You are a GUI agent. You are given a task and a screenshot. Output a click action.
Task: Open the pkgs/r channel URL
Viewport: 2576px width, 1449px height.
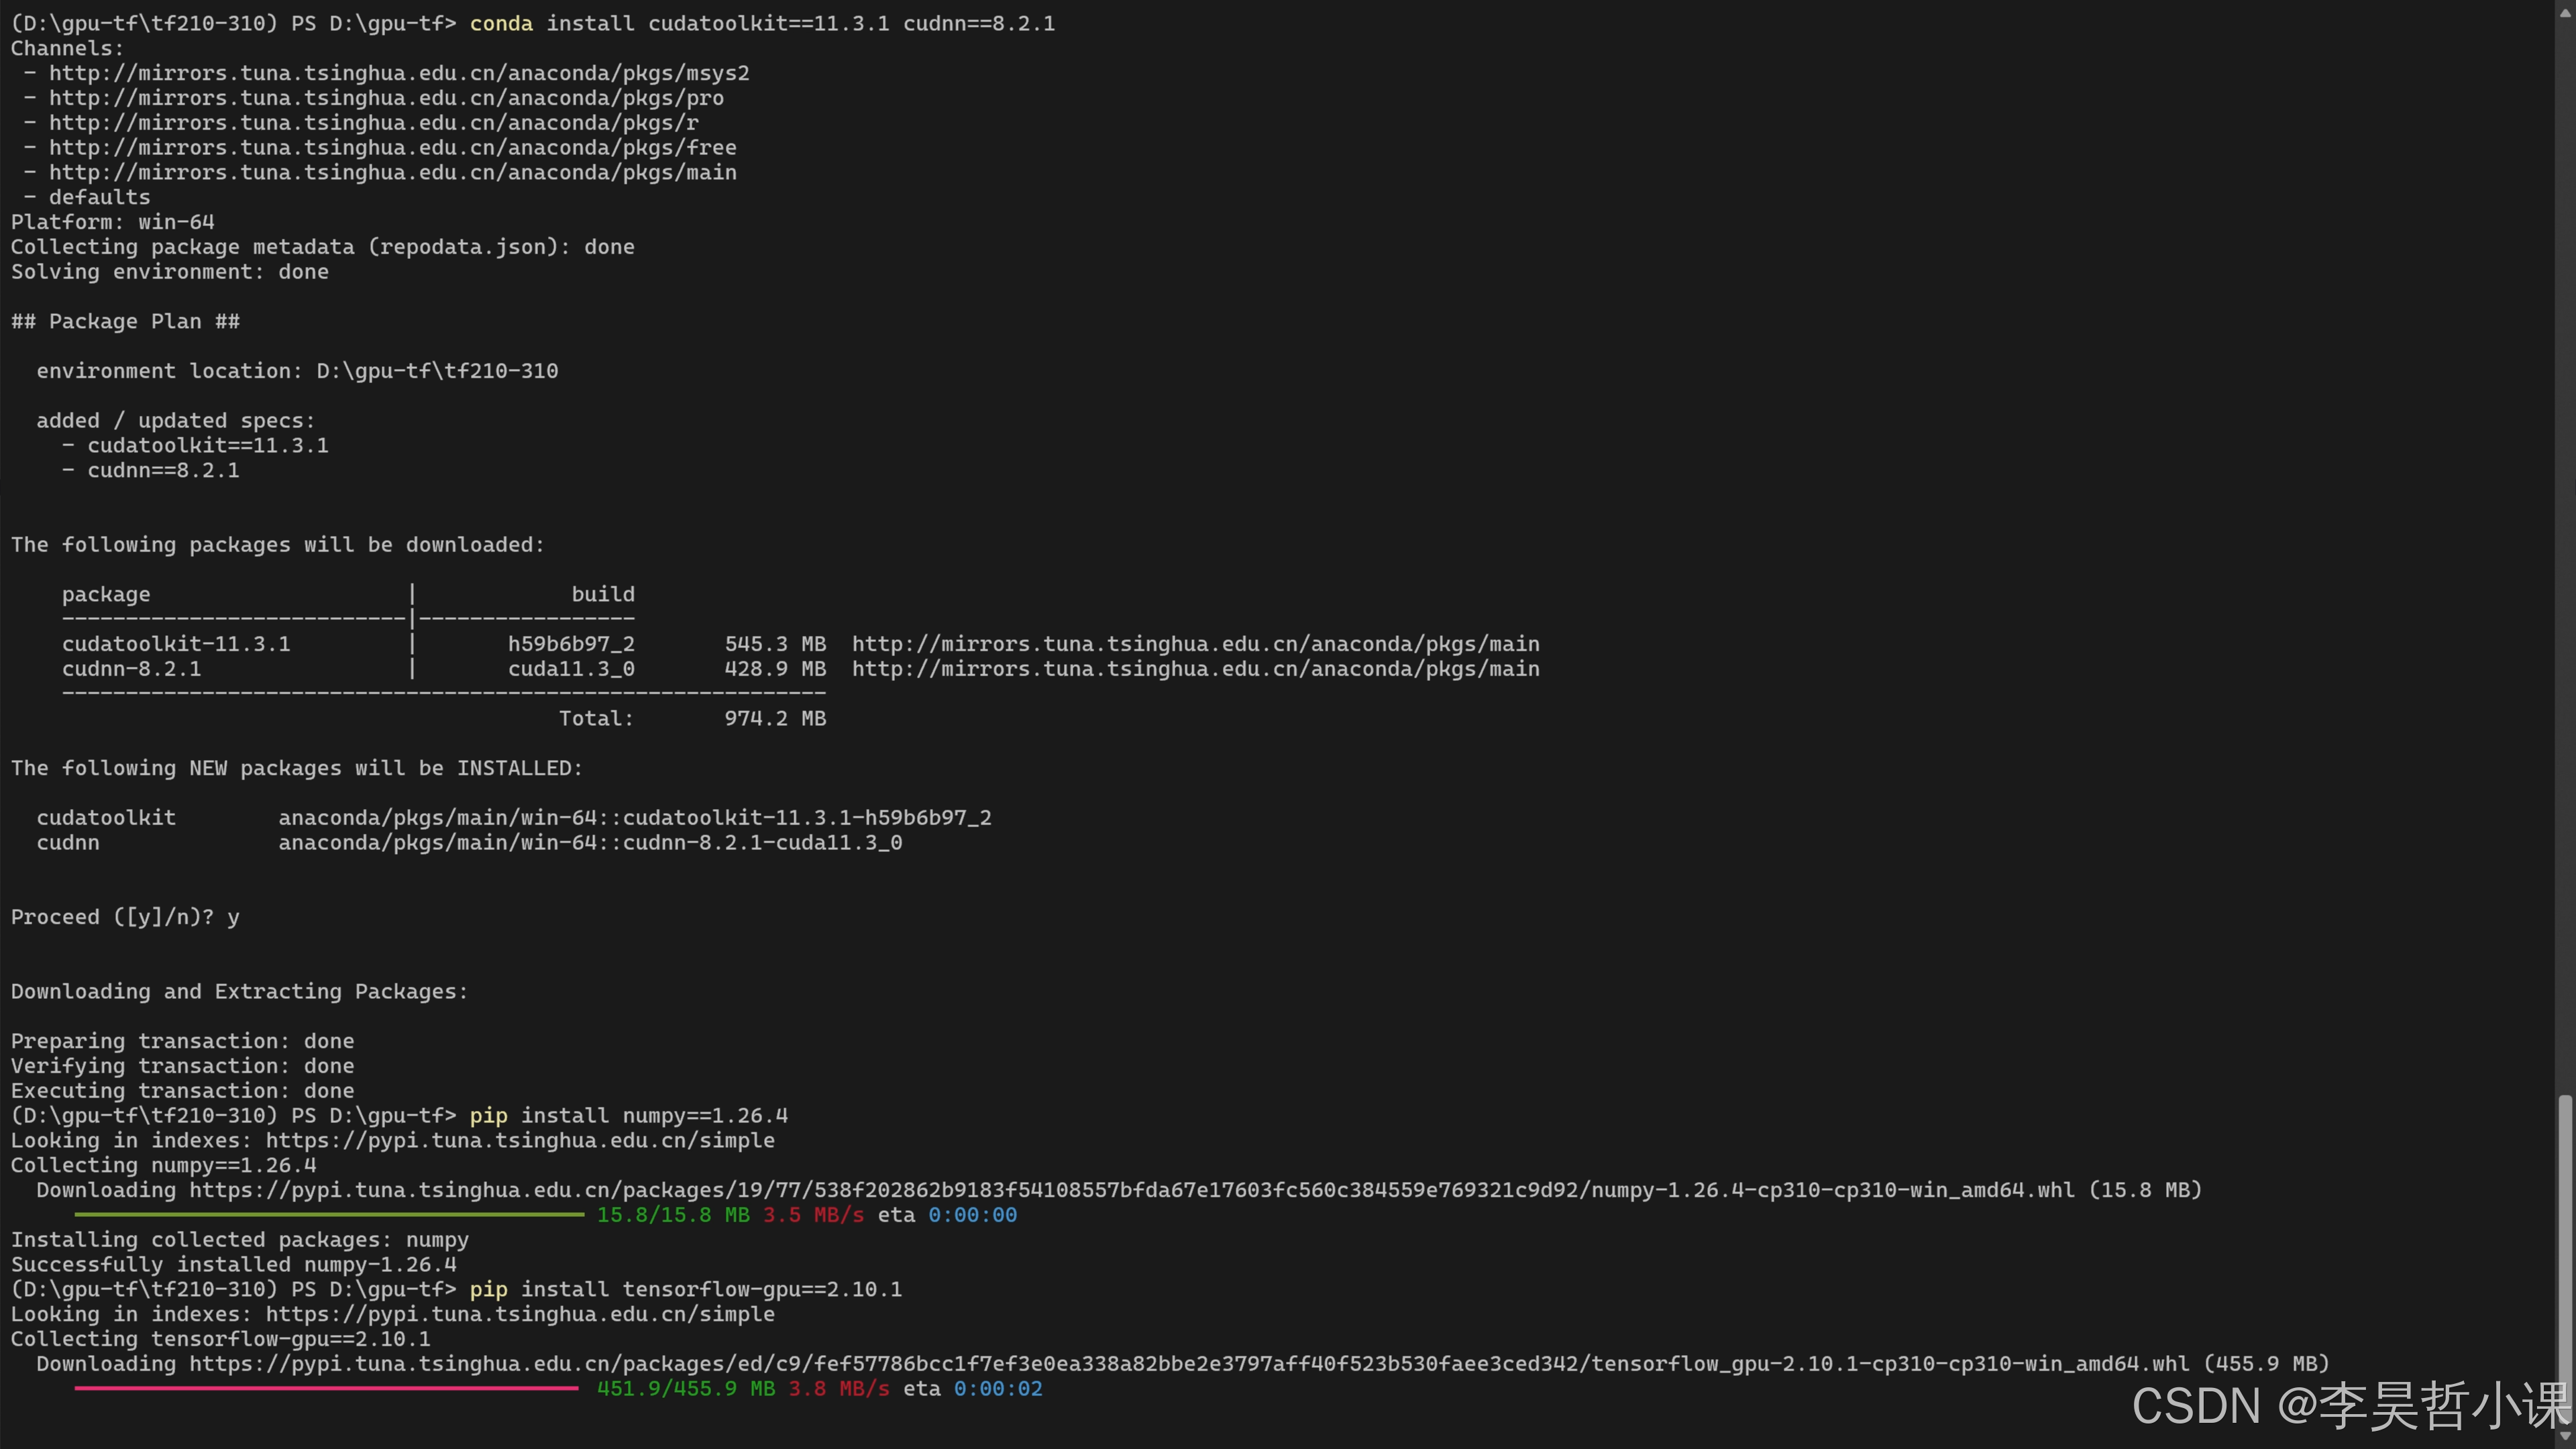tap(373, 123)
